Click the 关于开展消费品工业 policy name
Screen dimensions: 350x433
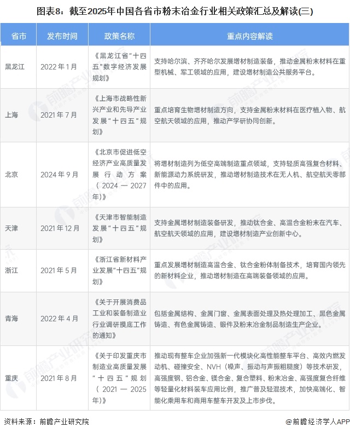[x=119, y=319]
